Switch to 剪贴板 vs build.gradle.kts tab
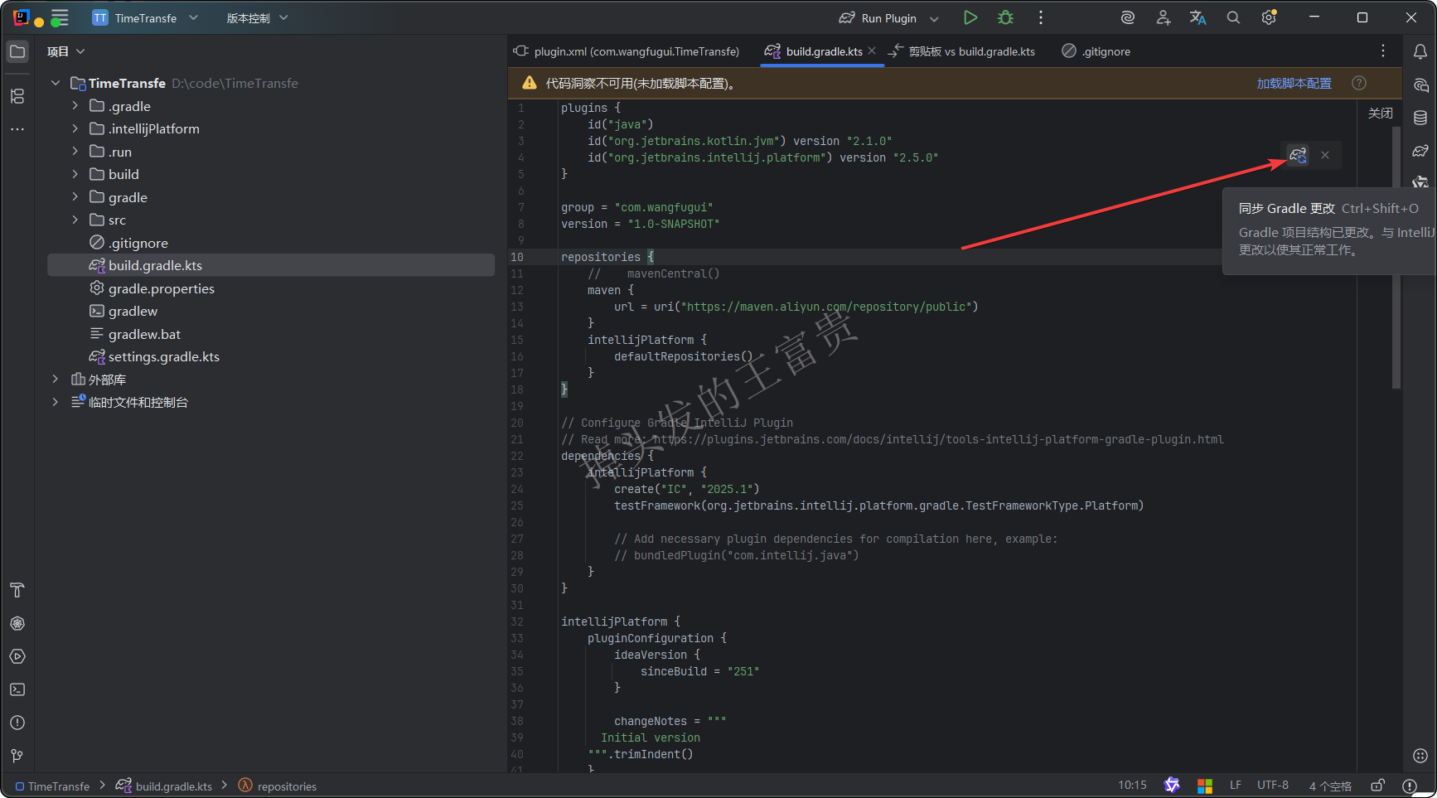Viewport: 1437px width, 798px height. 961,51
